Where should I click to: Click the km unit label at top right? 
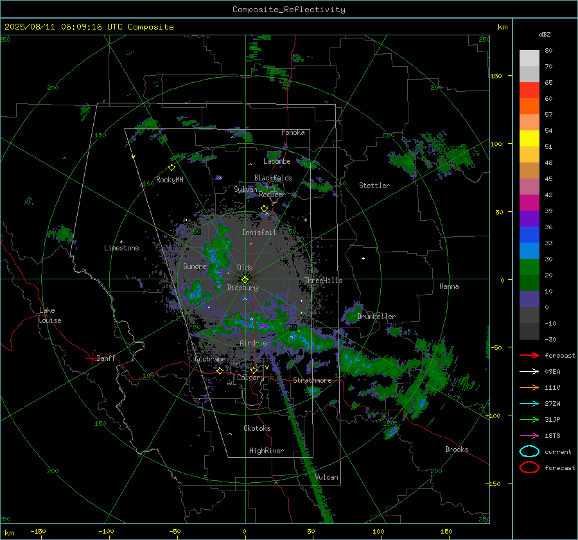[x=502, y=27]
